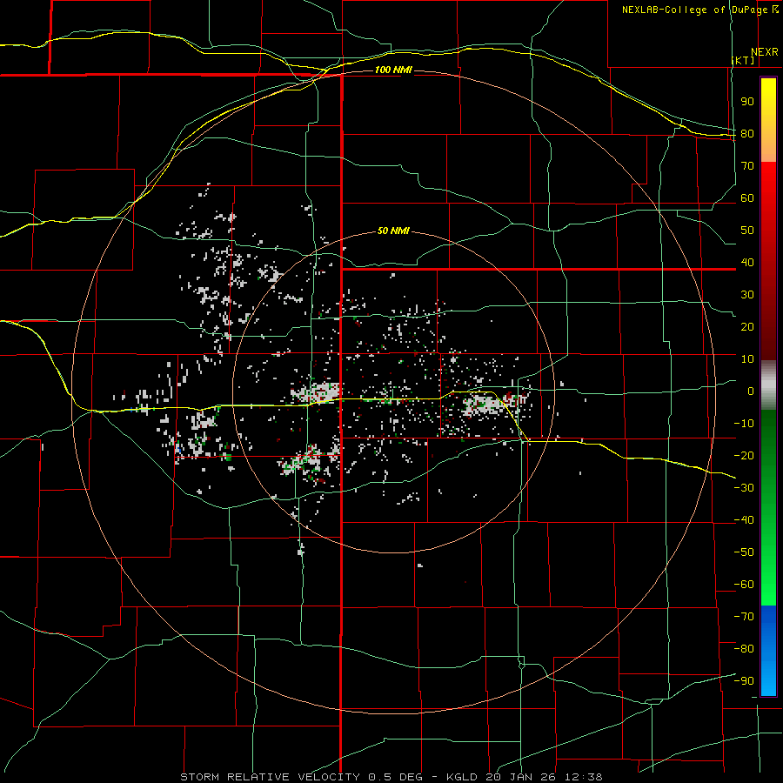This screenshot has width=783, height=783.
Task: Click the -70 value on the velocity scale
Action: click(x=744, y=617)
